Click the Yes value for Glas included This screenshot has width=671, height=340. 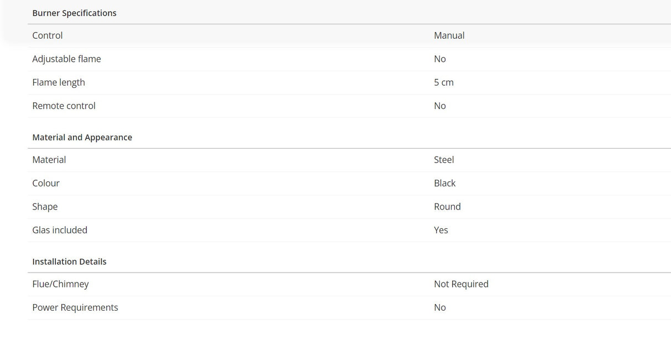point(441,230)
